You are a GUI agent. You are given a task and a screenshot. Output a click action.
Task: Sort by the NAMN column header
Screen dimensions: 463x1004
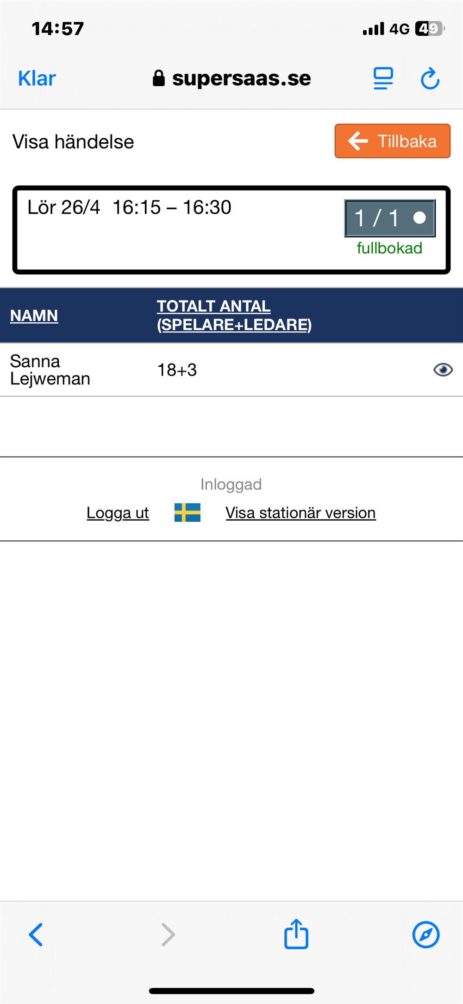click(x=34, y=316)
